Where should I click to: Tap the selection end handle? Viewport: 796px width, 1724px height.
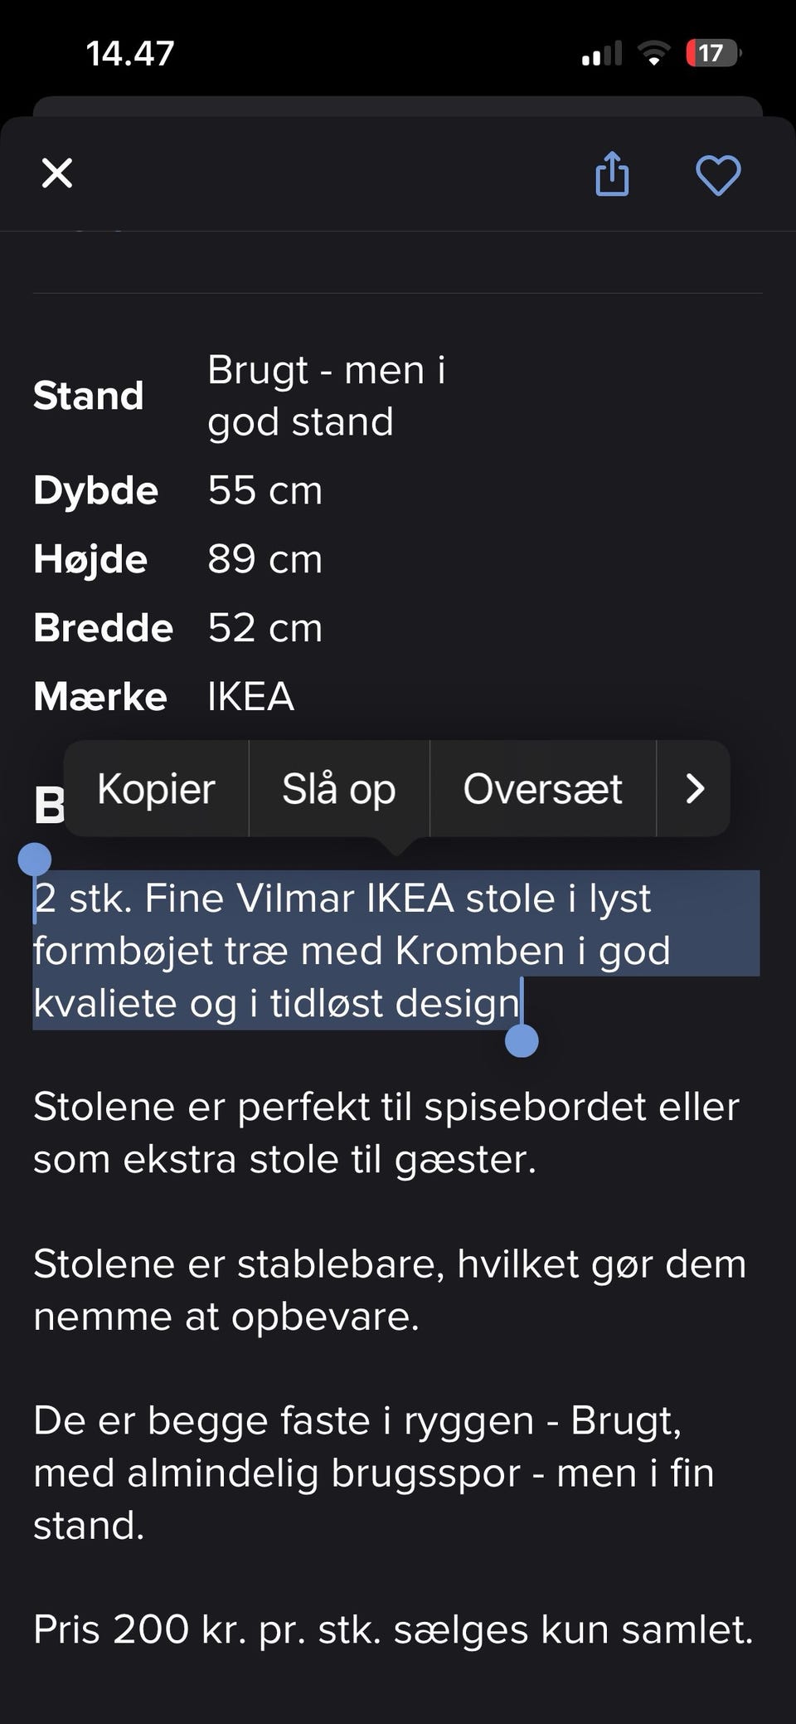click(522, 1040)
